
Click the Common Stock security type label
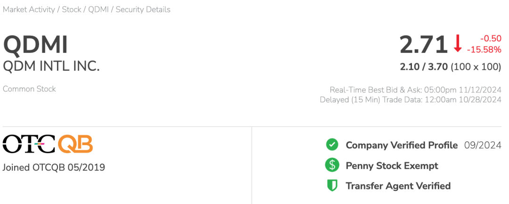pos(29,89)
